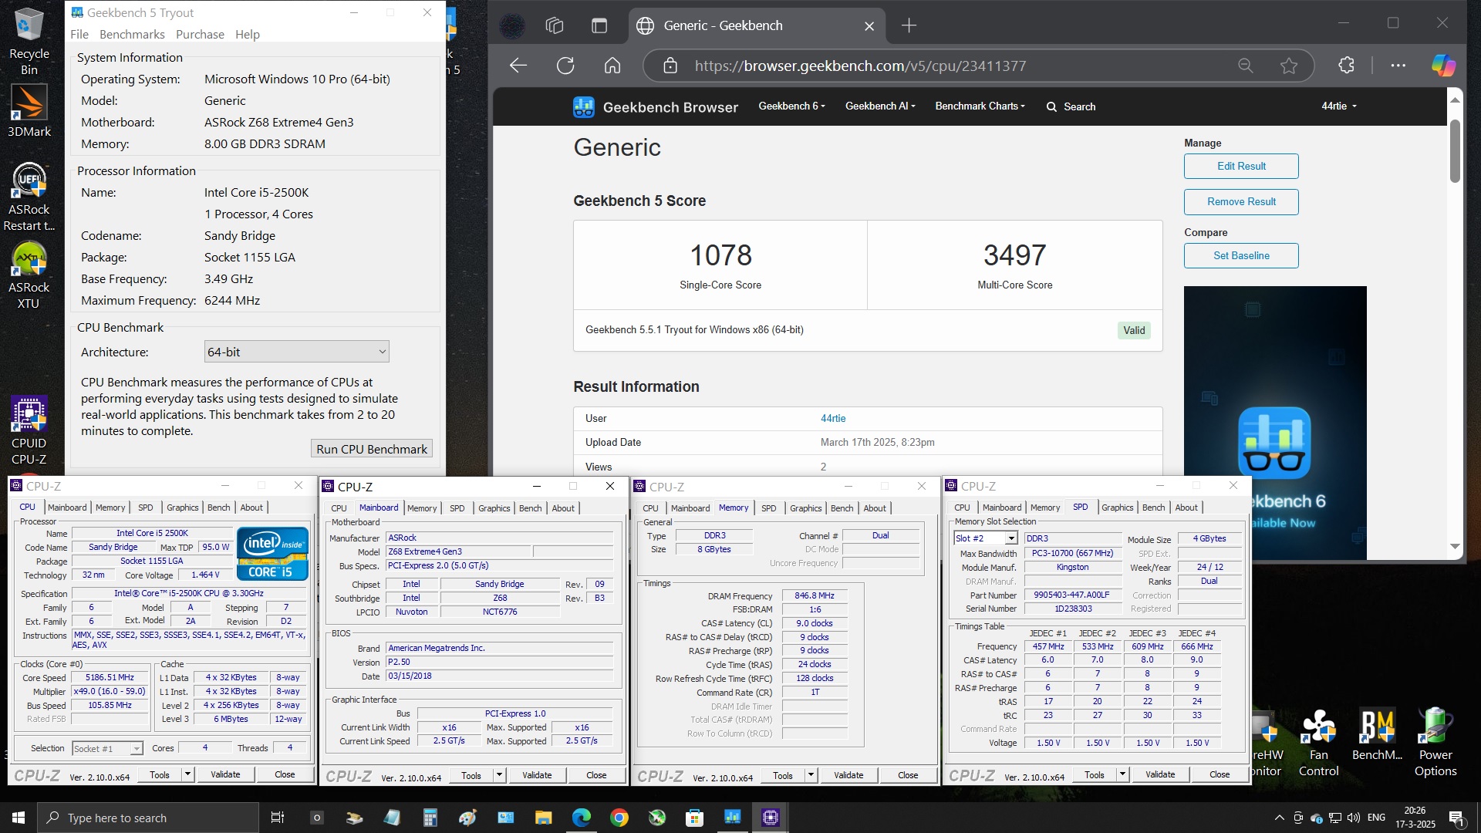The height and width of the screenshot is (833, 1481).
Task: Open the Help menu in Geekbench 5
Action: [248, 34]
